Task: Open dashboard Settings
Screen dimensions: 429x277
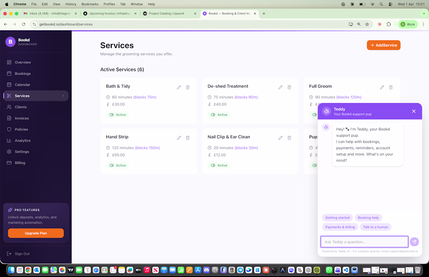Action: pyautogui.click(x=36, y=152)
